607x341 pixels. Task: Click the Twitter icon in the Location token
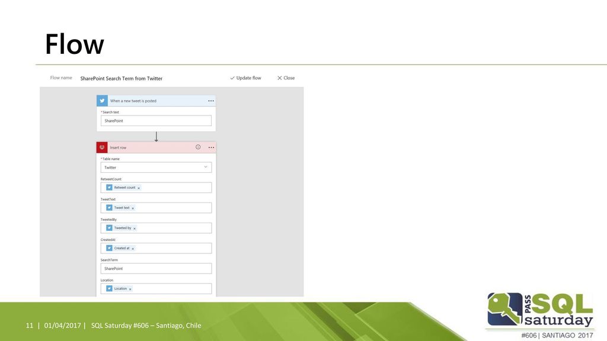point(109,288)
